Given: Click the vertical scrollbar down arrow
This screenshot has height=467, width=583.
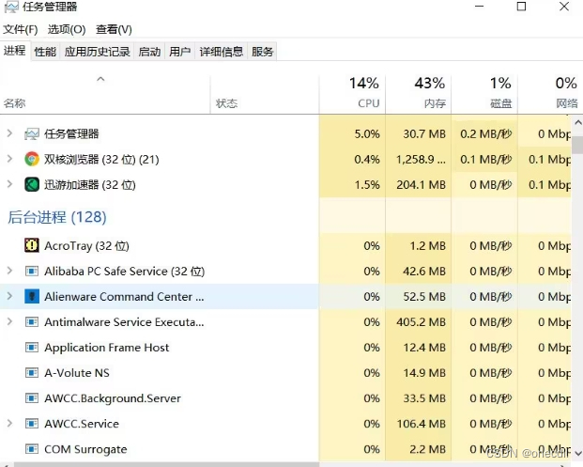Looking at the screenshot, I should coord(577,453).
